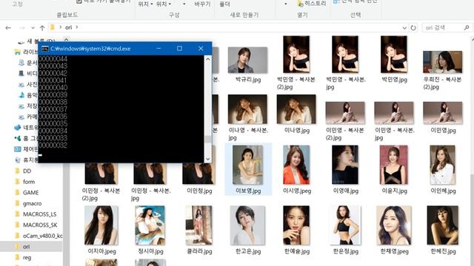Screen dimensions: 474x266
Task: Maximize the cmd.exe window
Action: pyautogui.click(x=179, y=48)
